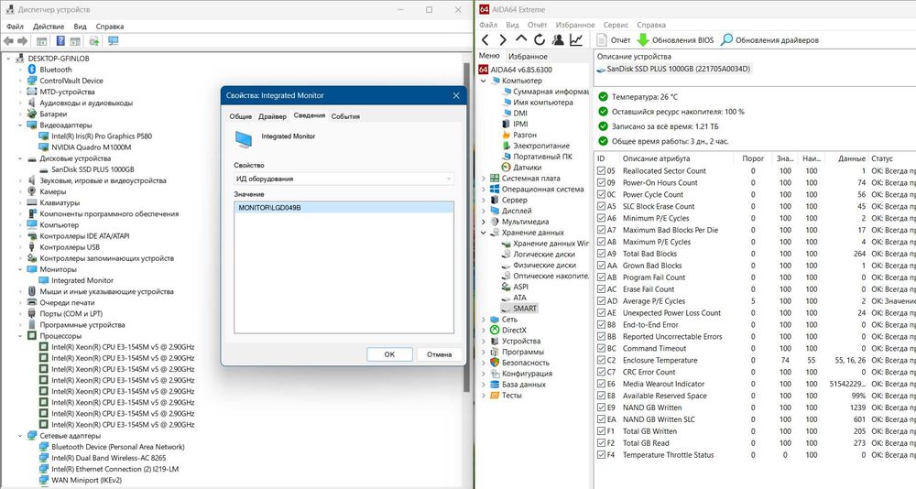Switch to События tab in properties dialog
The image size is (916, 489).
[345, 116]
